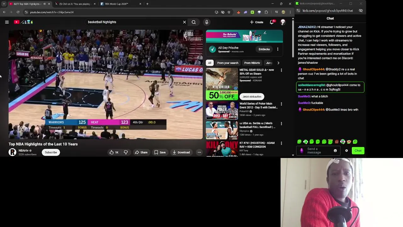This screenshot has width=403, height=227.
Task: Open the tab search dropdown arrow
Action: pyautogui.click(x=4, y=4)
